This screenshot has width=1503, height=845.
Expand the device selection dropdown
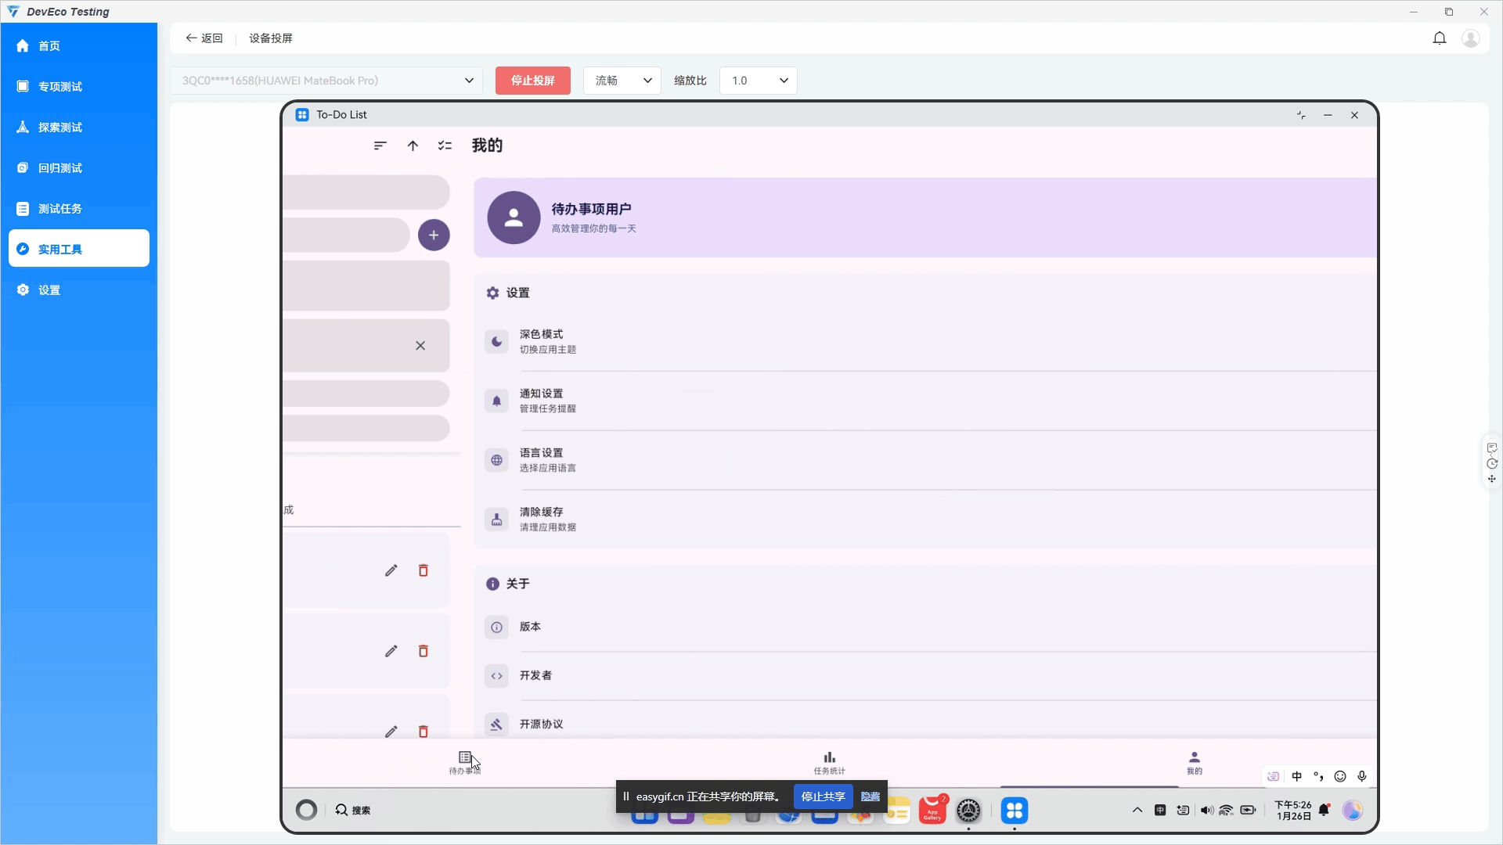click(468, 81)
